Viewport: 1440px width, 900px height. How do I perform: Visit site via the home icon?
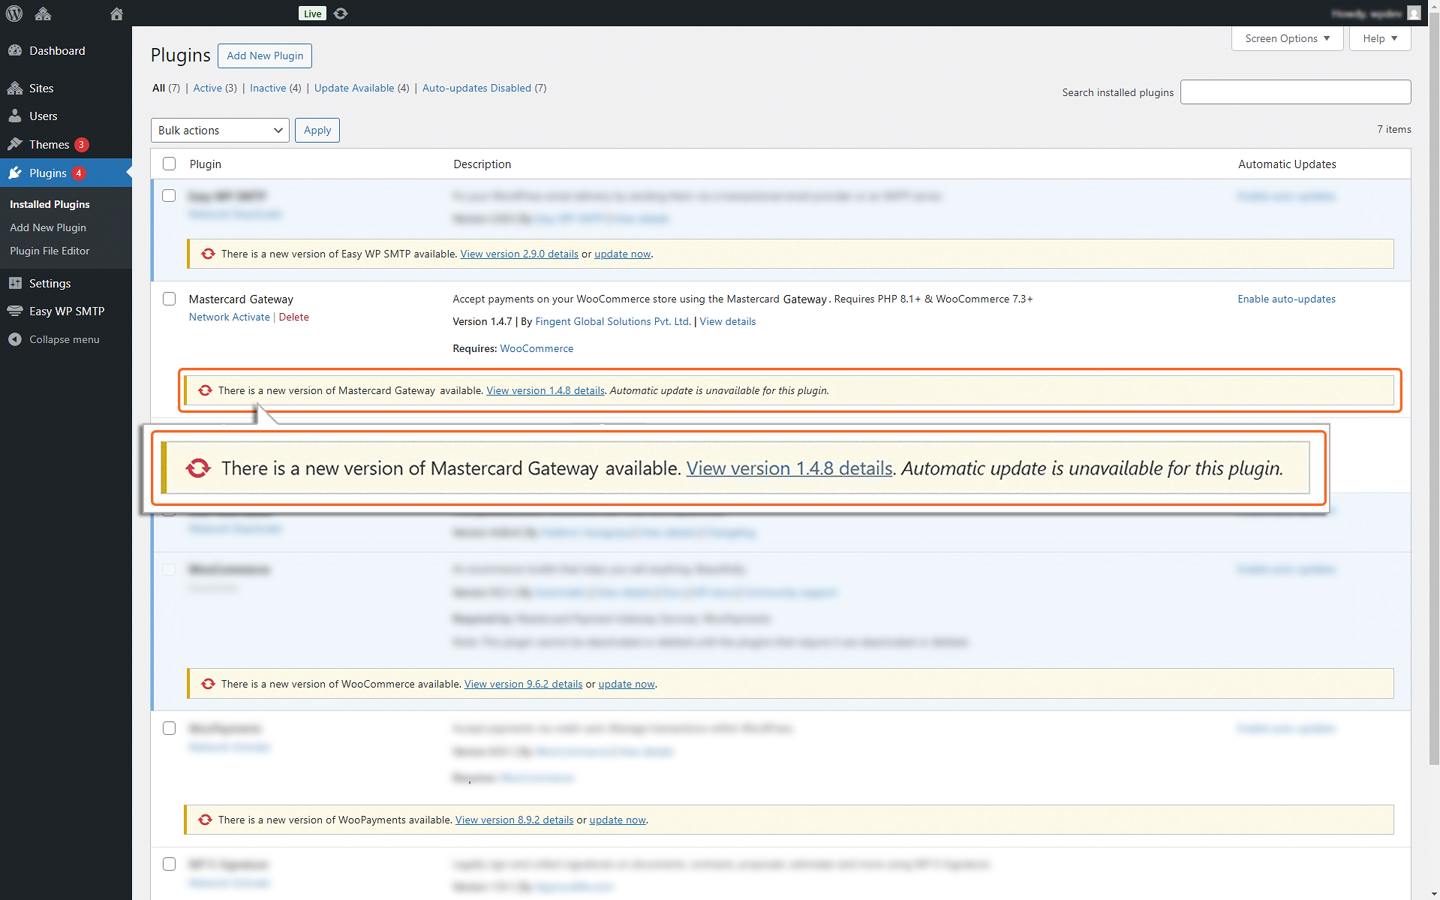pos(116,14)
